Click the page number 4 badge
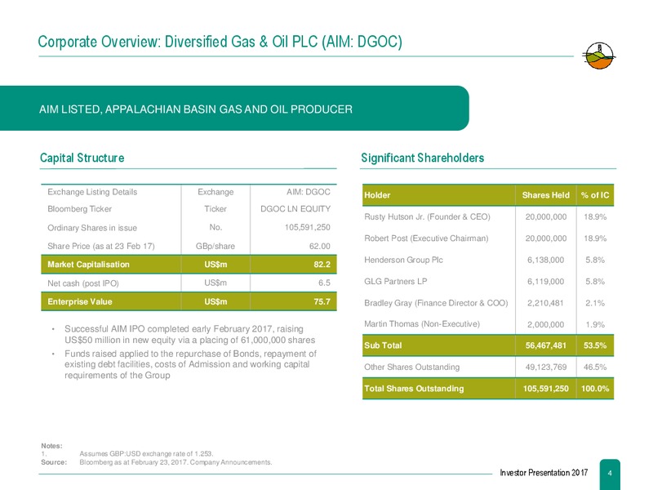This screenshot has height=490, width=653. pos(610,474)
